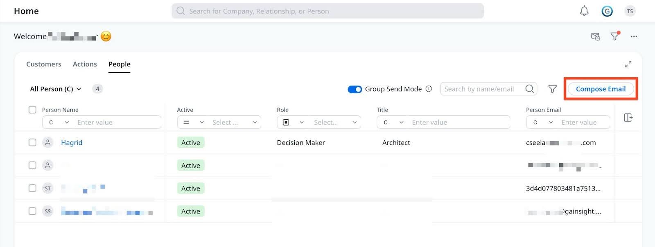Image resolution: width=655 pixels, height=247 pixels.
Task: Open the three-dot more options menu
Action: 634,36
